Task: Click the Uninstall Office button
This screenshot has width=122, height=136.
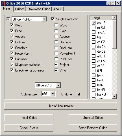Action: [x=93, y=118]
